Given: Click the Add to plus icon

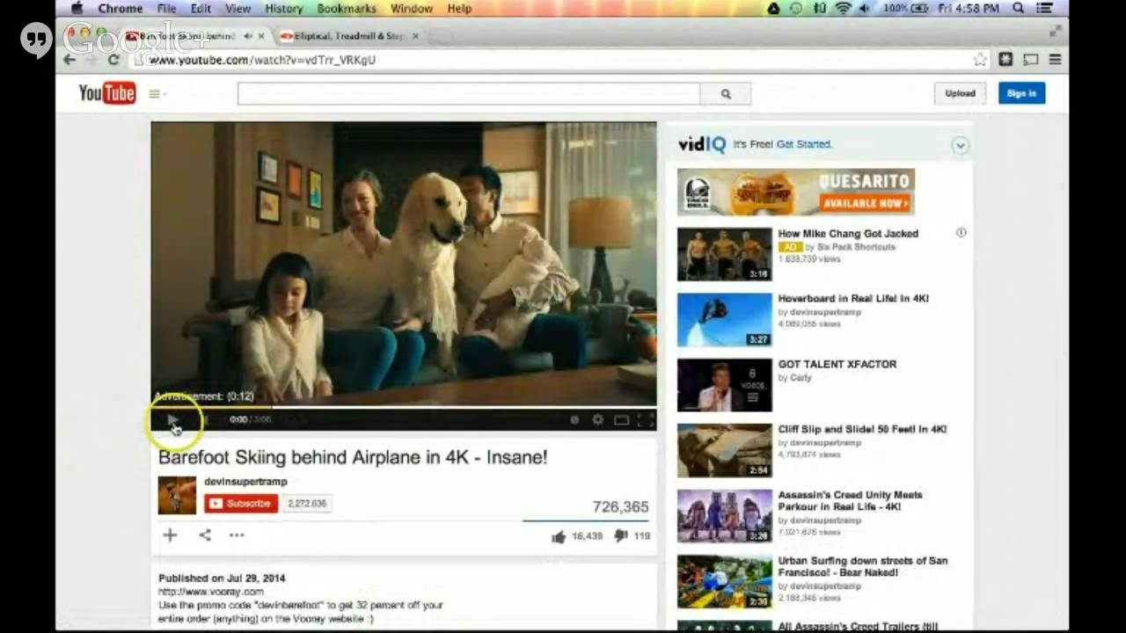Looking at the screenshot, I should point(170,535).
